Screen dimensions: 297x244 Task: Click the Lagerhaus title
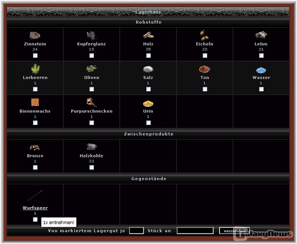click(148, 12)
